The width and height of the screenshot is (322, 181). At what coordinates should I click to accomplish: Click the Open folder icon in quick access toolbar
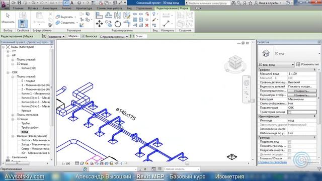[x=14, y=3]
